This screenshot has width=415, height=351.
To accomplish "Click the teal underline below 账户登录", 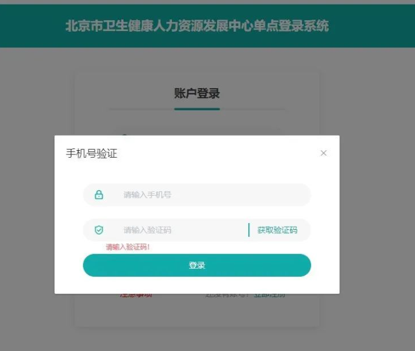I will pyautogui.click(x=197, y=109).
